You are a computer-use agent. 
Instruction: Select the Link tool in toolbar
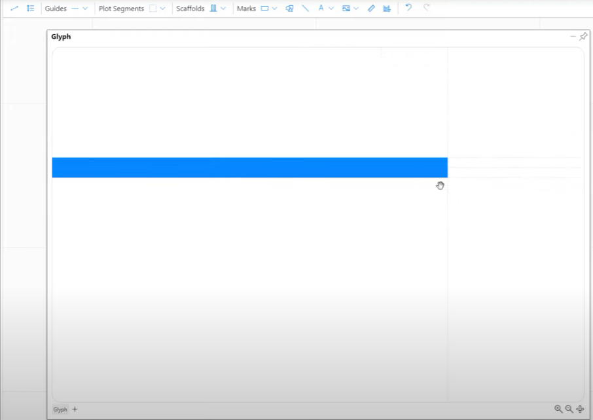pos(14,8)
